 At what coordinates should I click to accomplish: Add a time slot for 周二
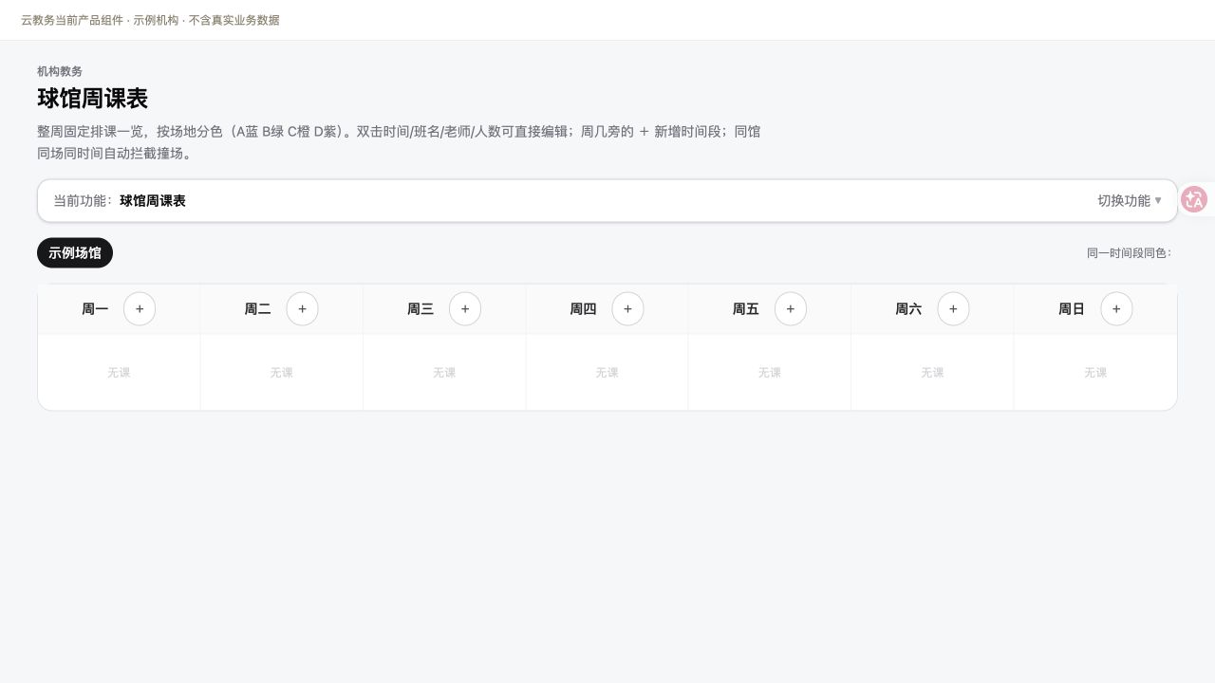point(303,309)
